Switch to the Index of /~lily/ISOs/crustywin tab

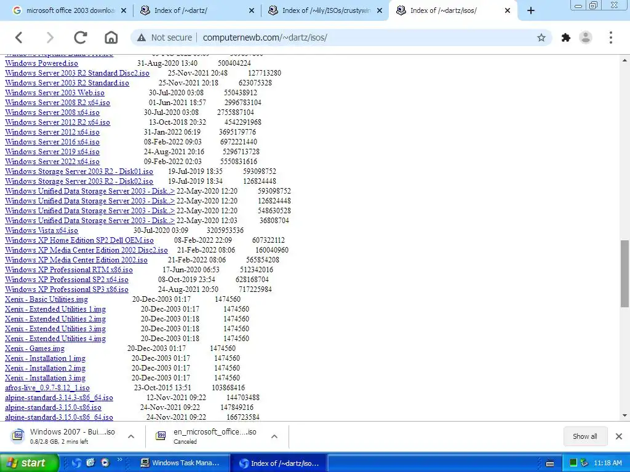325,11
